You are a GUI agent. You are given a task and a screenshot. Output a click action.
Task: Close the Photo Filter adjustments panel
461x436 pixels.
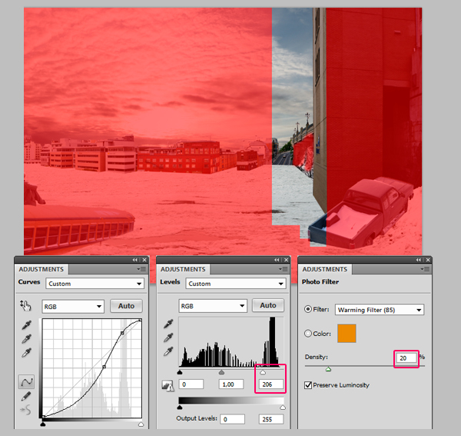tap(428, 260)
